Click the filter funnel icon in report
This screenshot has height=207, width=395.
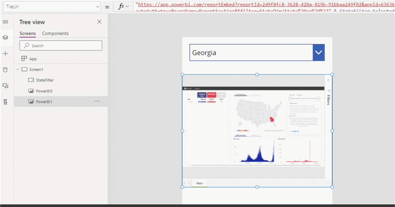pos(328,90)
